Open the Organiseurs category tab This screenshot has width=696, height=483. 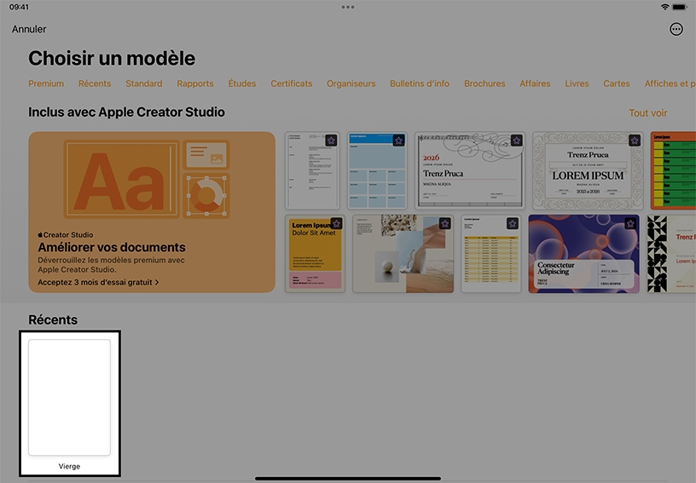[351, 83]
